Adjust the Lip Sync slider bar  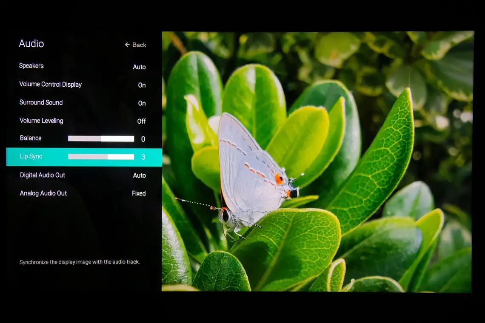pyautogui.click(x=101, y=157)
